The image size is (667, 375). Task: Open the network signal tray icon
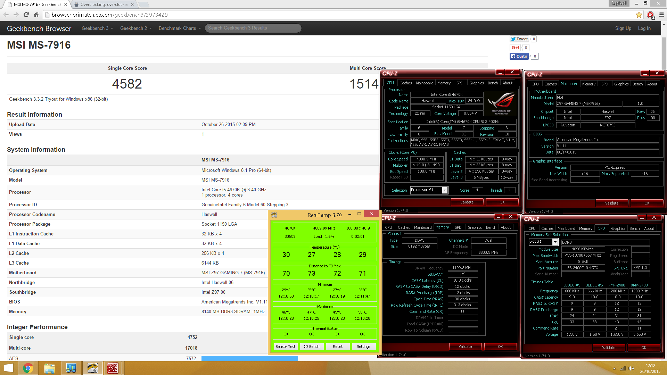pos(623,368)
